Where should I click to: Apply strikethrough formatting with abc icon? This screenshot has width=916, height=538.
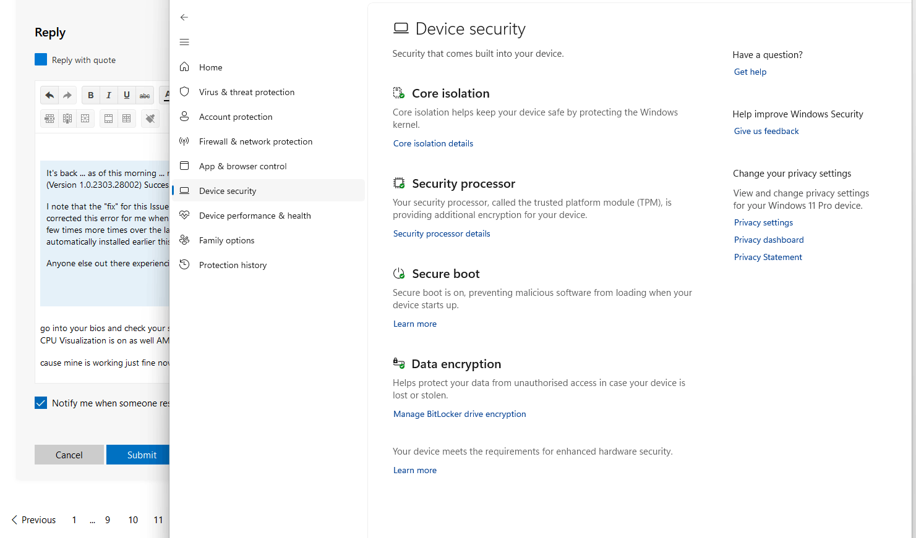[145, 95]
